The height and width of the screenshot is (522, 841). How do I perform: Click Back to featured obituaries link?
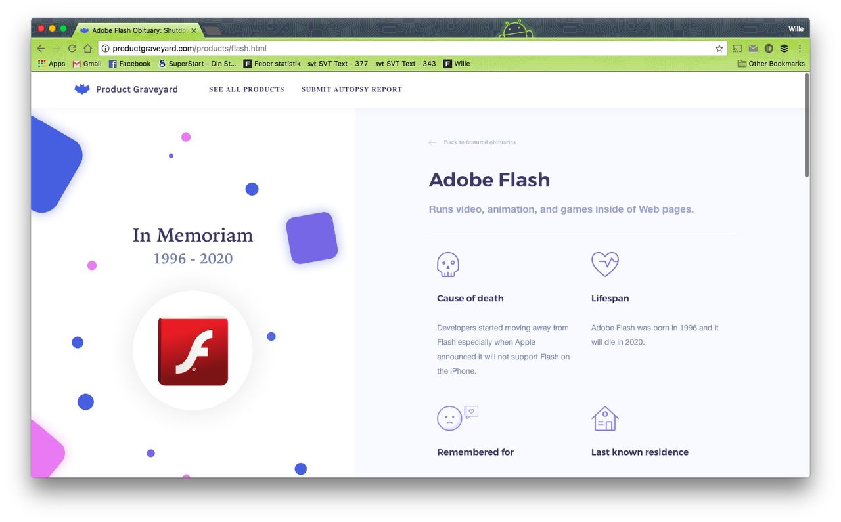(472, 142)
